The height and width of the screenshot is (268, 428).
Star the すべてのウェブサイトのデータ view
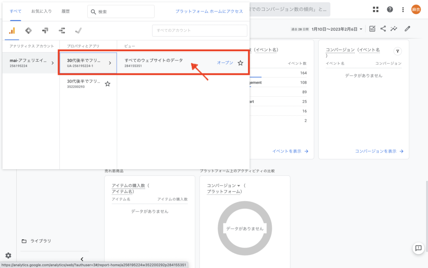pos(240,63)
